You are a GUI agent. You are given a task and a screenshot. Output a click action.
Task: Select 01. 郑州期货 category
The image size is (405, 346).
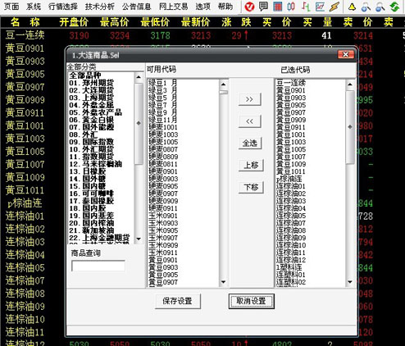(92, 83)
